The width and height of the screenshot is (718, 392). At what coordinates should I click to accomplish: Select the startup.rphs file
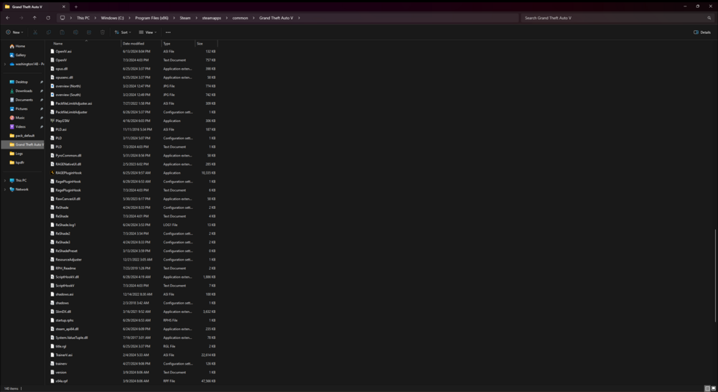coord(65,320)
